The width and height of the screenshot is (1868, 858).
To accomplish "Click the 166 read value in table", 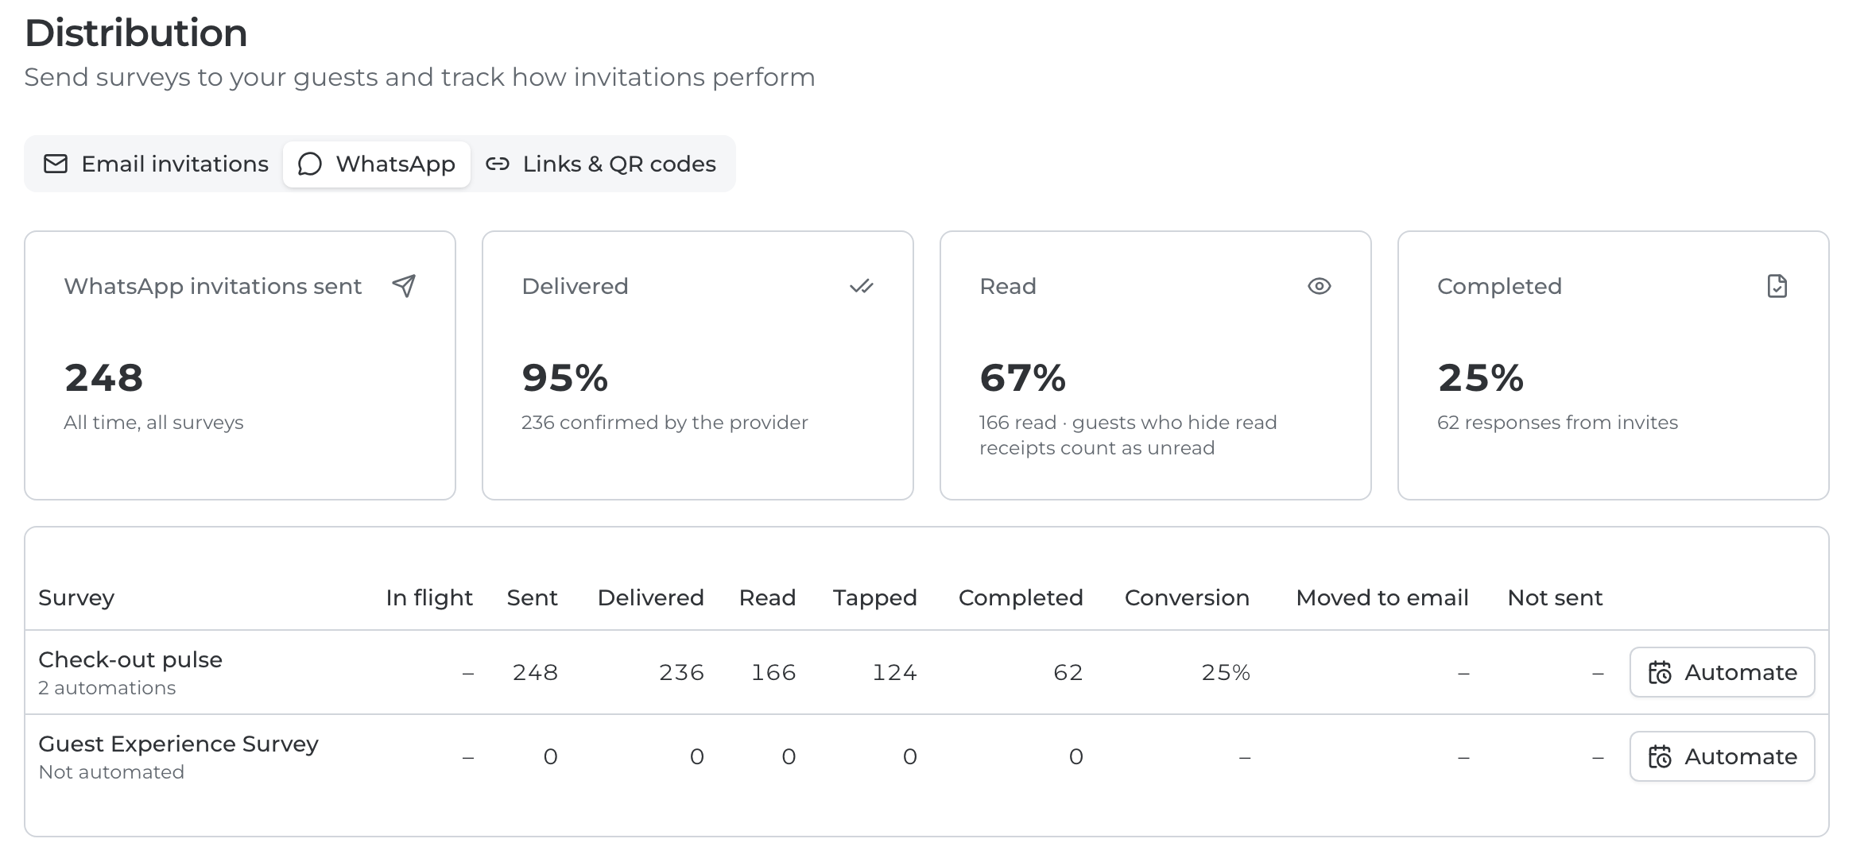I will pyautogui.click(x=773, y=673).
